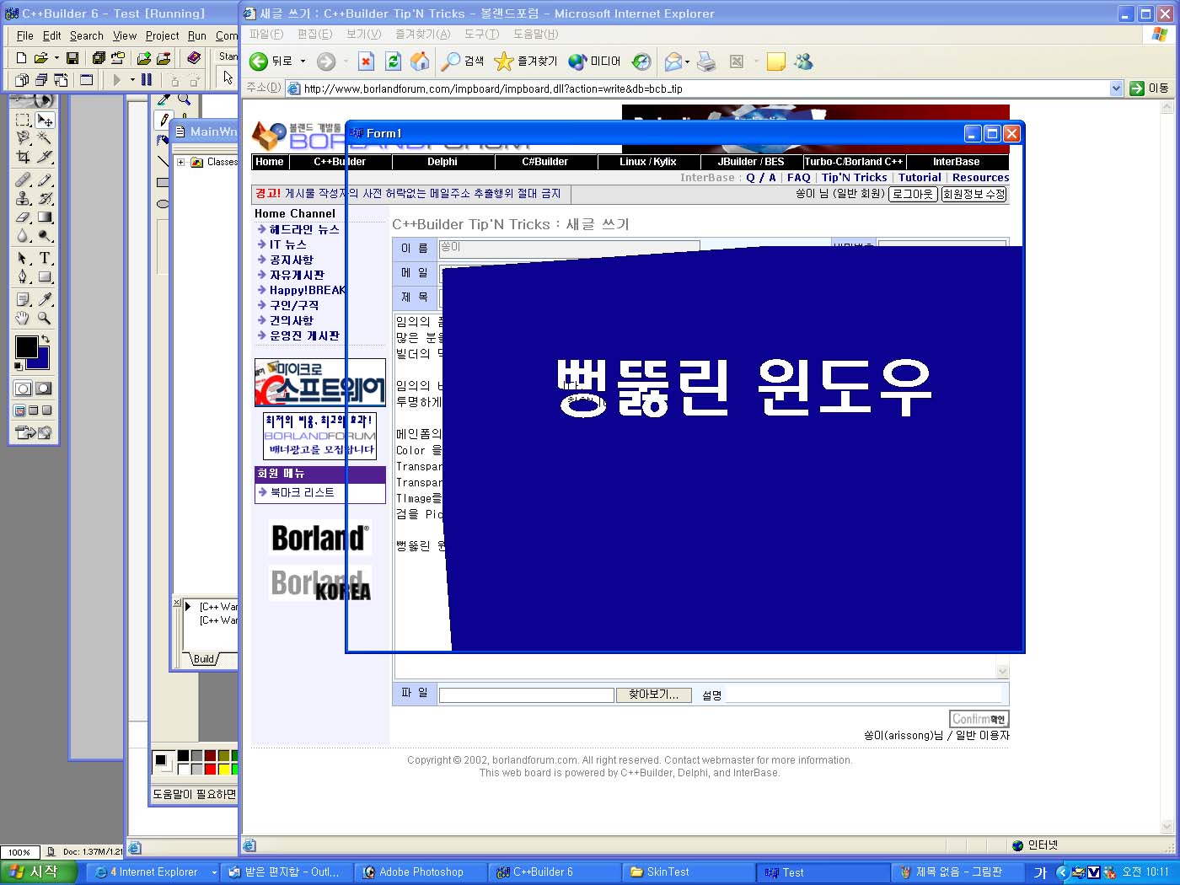This screenshot has width=1180, height=885.
Task: Refresh the page with the IE refresh icon
Action: 393,62
